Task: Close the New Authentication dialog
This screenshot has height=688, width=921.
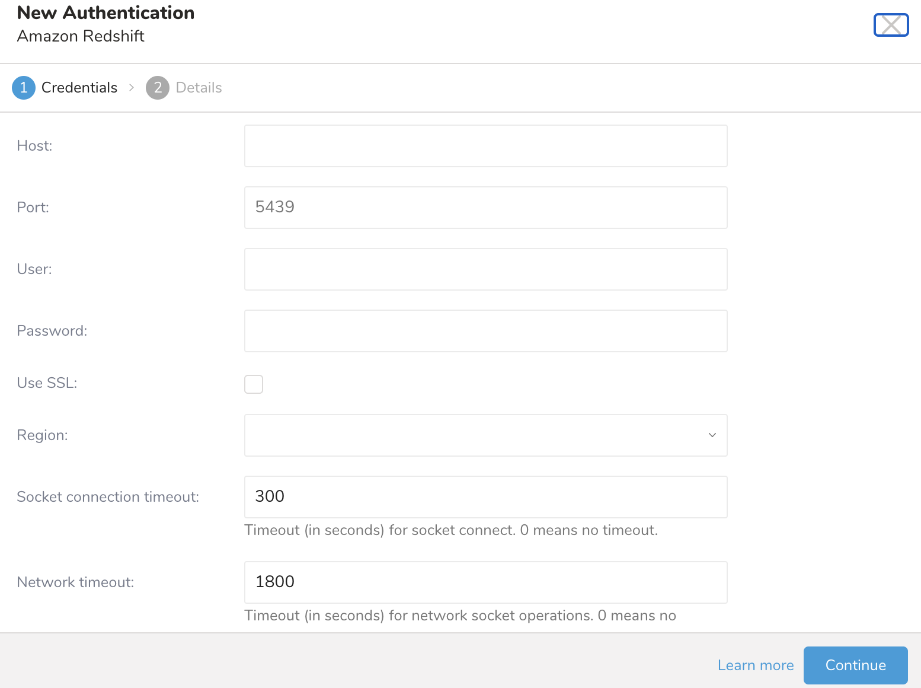Action: (x=891, y=25)
